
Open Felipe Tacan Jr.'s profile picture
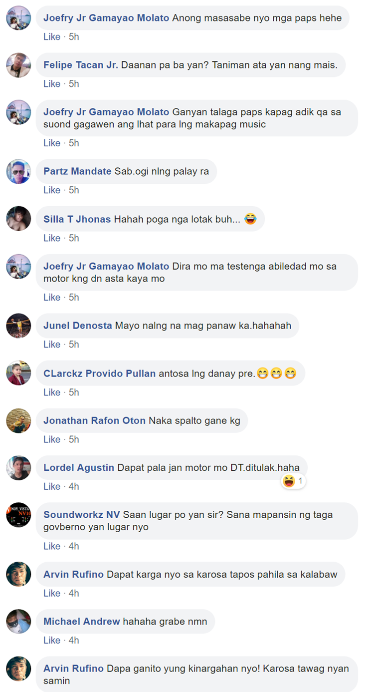coord(18,65)
